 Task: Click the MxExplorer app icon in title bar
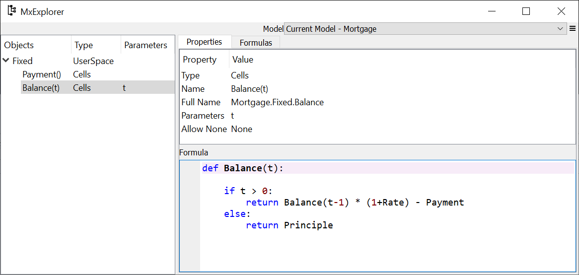click(x=11, y=11)
